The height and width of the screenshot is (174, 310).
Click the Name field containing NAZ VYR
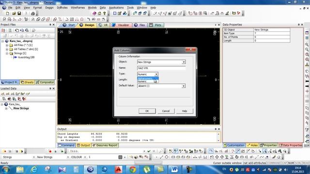click(x=161, y=68)
